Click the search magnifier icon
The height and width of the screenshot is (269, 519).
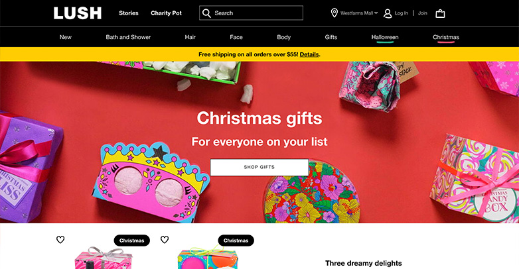coord(206,13)
